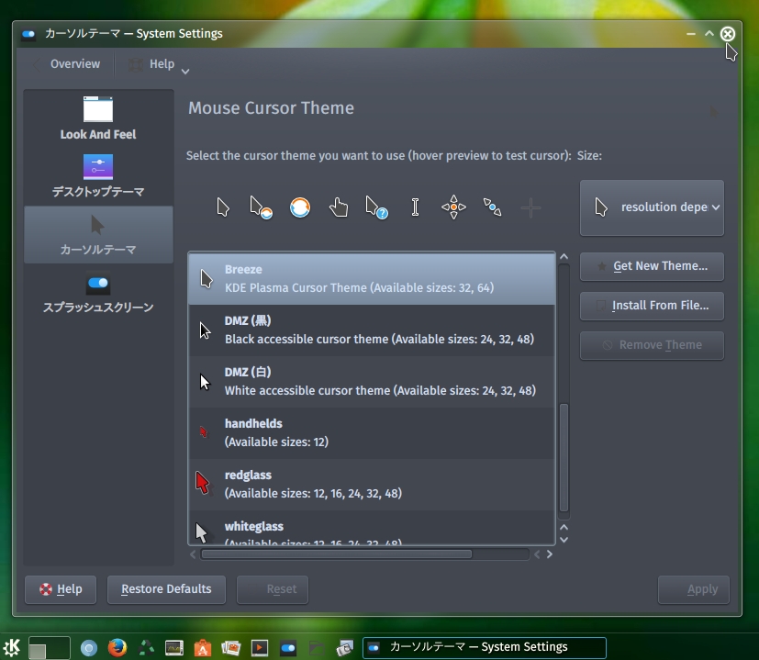The height and width of the screenshot is (660, 759).
Task: Test the help arrow cursor preview
Action: click(x=376, y=207)
